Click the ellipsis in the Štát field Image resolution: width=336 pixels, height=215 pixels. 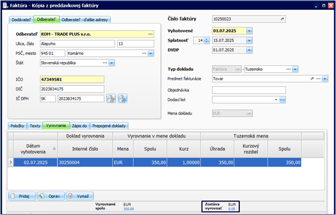point(105,62)
